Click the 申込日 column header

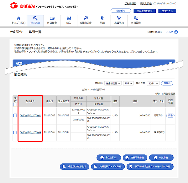pyautogui.click(x=50, y=101)
